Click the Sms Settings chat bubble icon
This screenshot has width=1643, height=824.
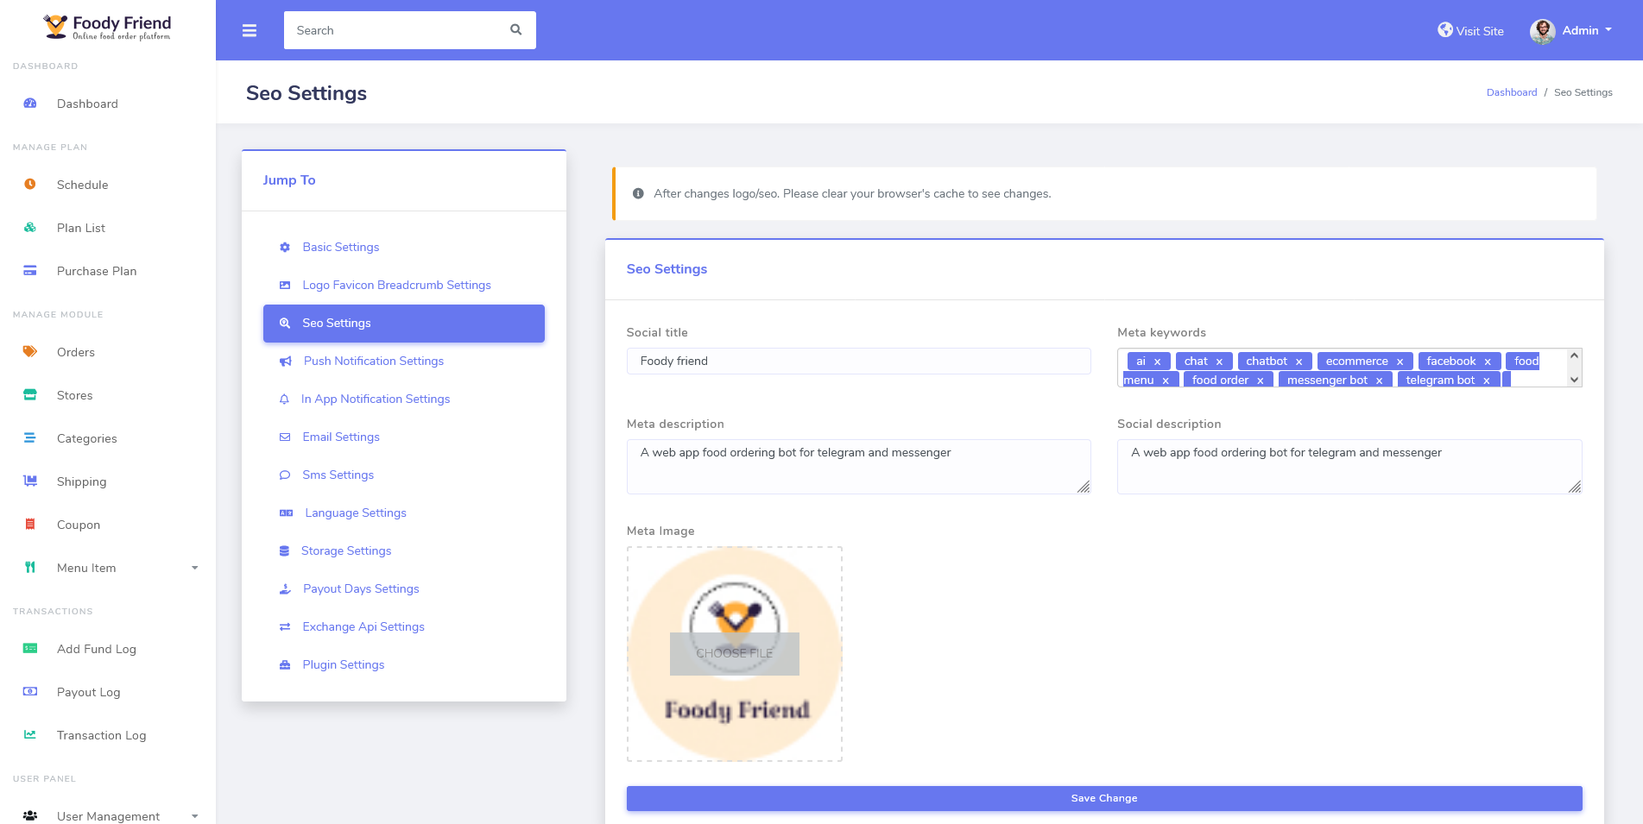(x=285, y=475)
